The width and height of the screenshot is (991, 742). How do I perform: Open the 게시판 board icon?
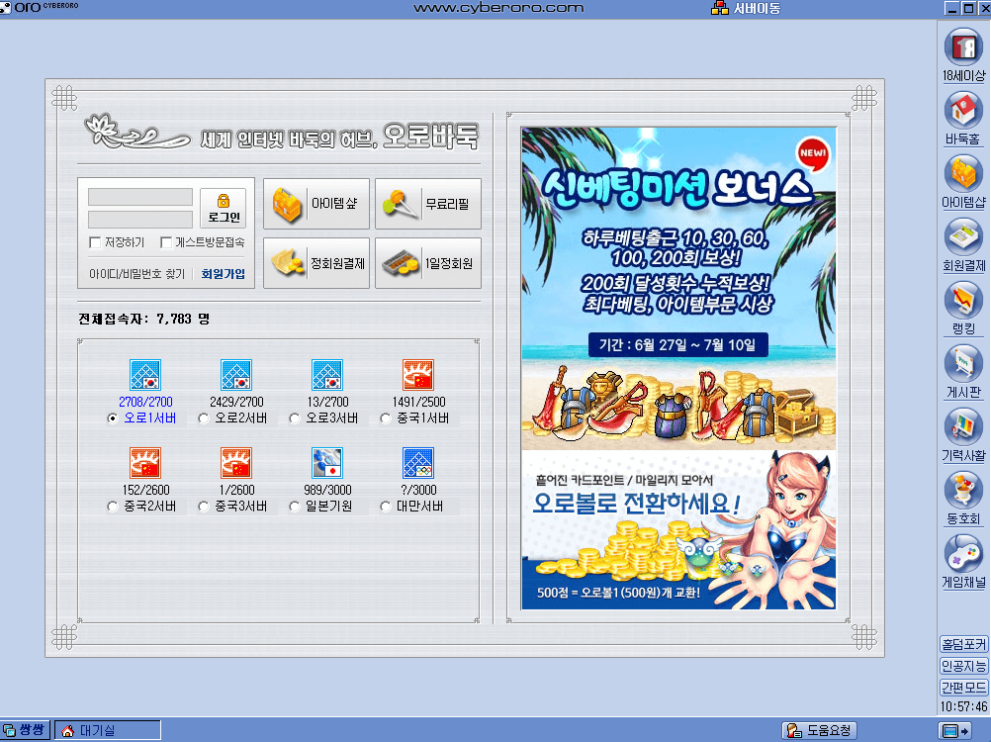(963, 363)
